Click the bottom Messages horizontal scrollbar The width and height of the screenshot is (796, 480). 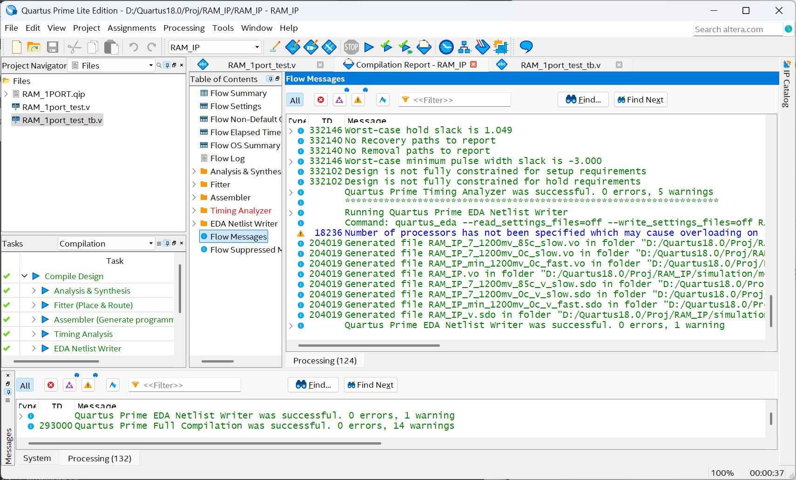click(205, 444)
